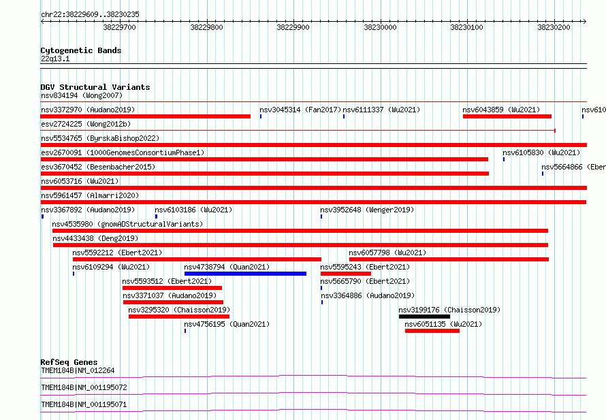Select red bar of nsv3295320

point(179,317)
